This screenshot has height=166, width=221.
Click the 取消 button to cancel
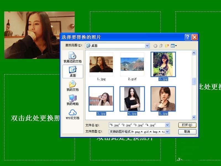187,132
